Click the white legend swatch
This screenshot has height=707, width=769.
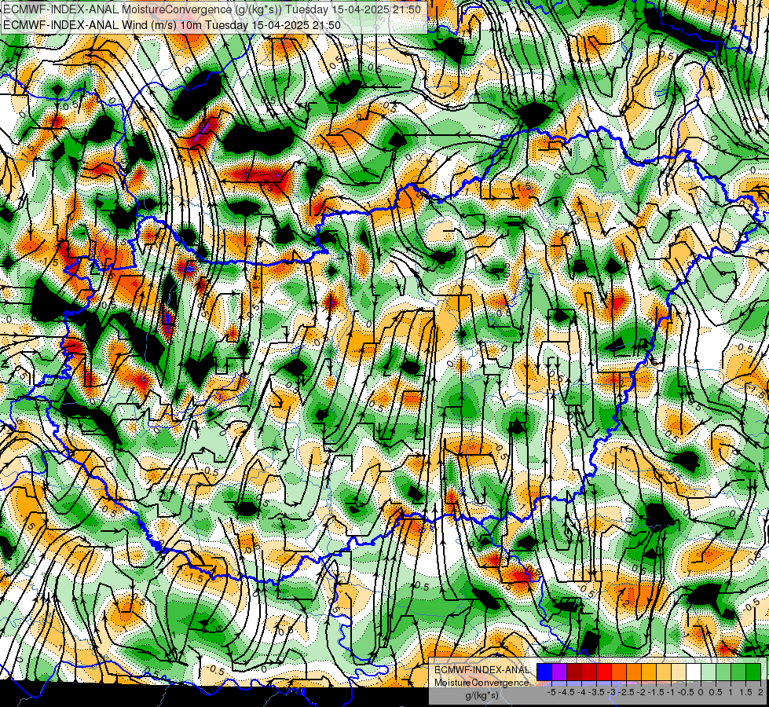[x=694, y=672]
